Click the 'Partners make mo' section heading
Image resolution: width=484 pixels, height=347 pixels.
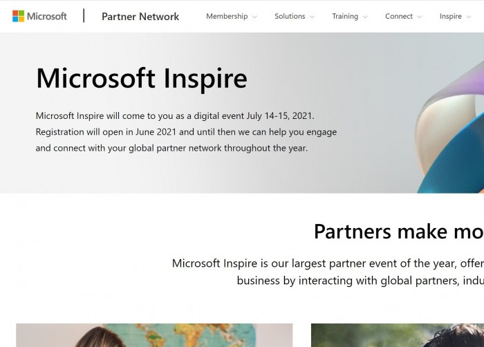398,231
